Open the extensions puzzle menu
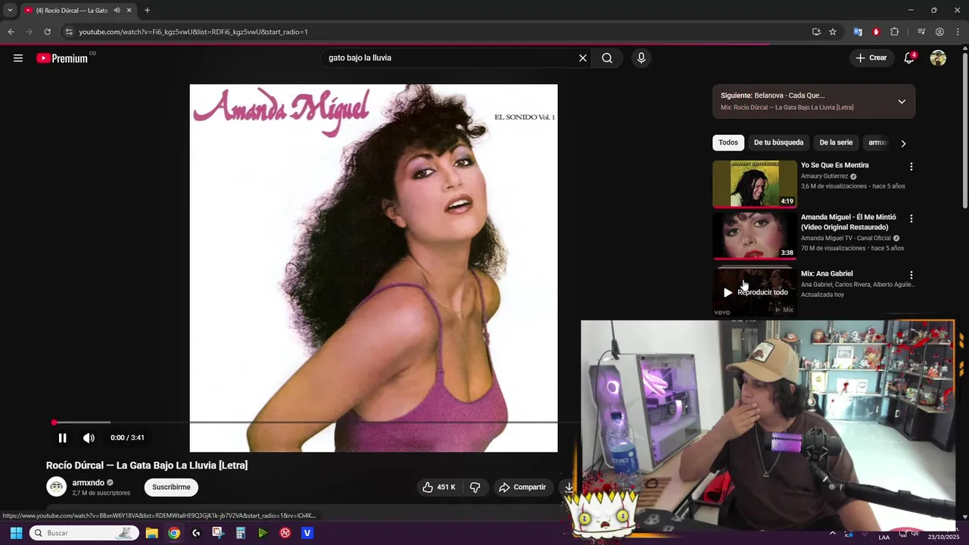 tap(895, 32)
